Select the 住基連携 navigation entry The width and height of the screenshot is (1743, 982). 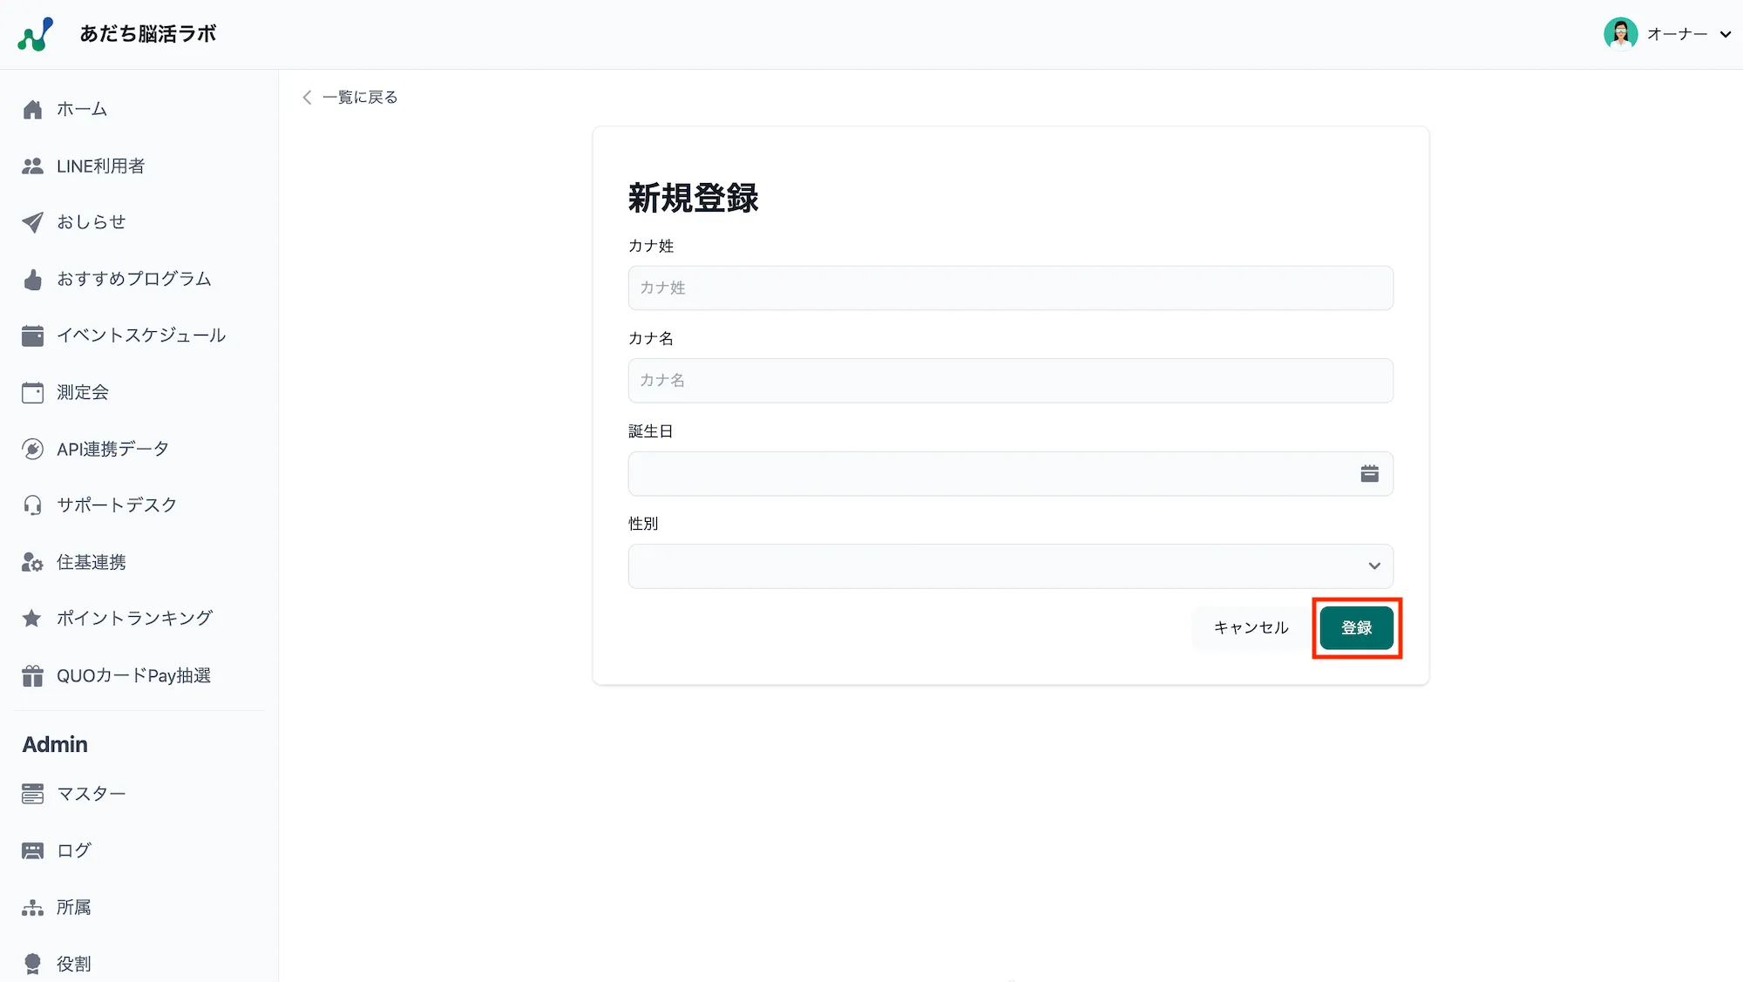point(90,562)
